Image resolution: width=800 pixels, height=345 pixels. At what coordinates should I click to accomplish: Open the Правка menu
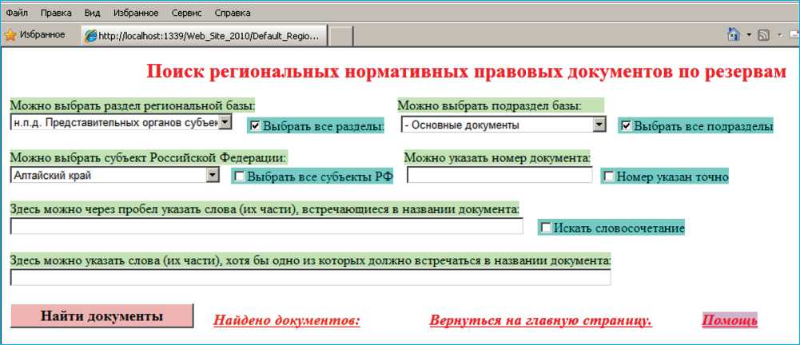tap(56, 12)
